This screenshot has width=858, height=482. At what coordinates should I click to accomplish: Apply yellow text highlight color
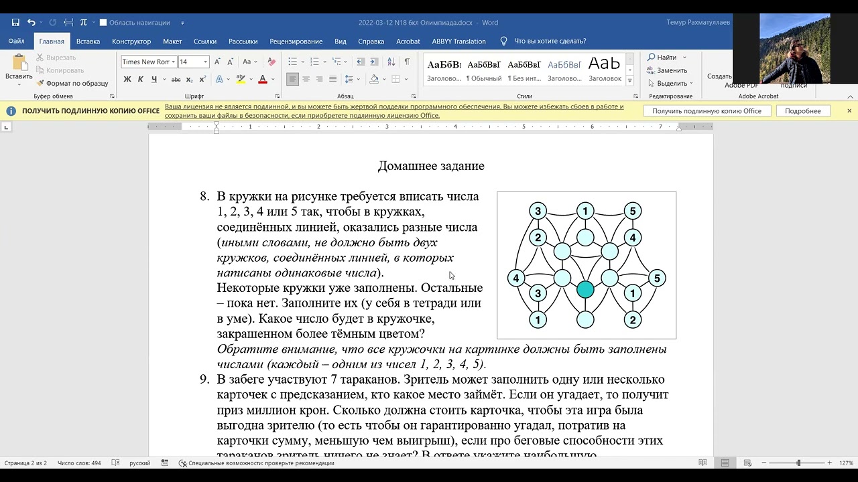click(x=240, y=79)
